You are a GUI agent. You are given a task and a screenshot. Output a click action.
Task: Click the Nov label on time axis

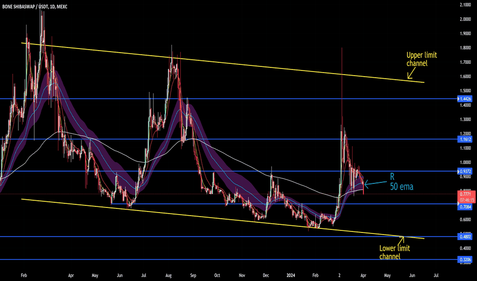point(242,275)
